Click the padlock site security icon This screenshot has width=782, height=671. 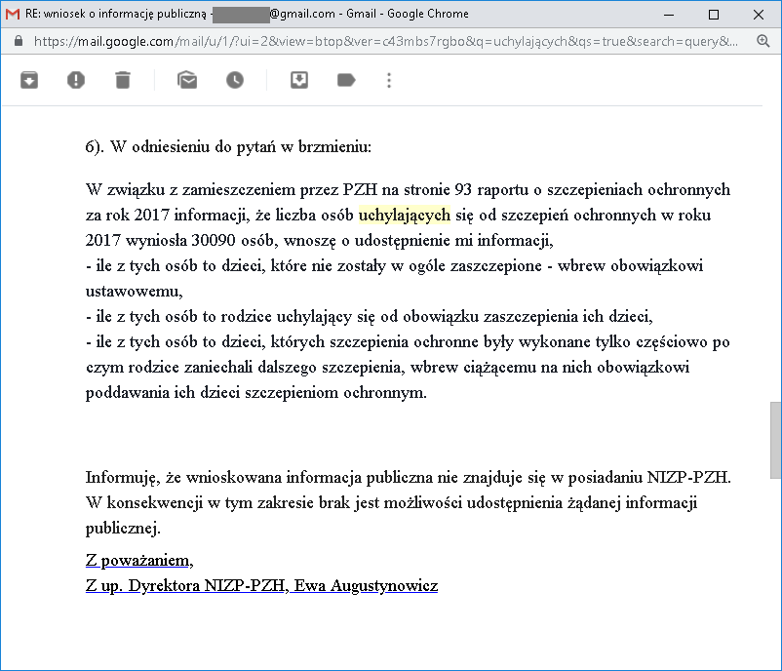19,42
